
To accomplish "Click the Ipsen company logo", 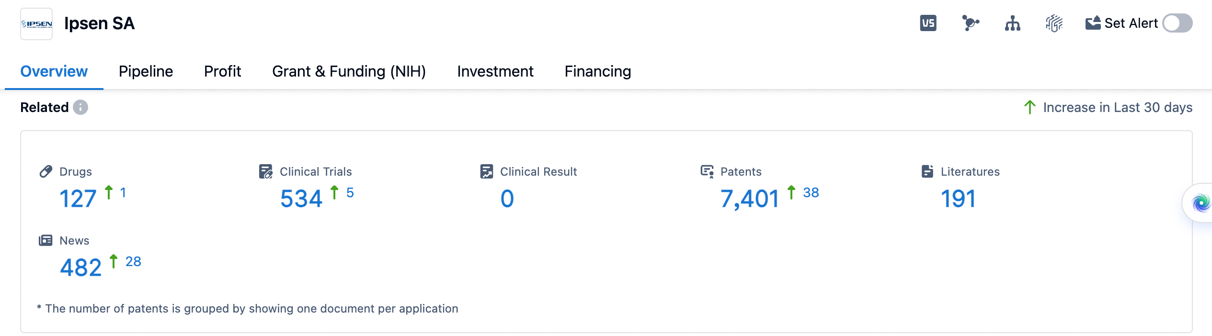I will [x=36, y=24].
